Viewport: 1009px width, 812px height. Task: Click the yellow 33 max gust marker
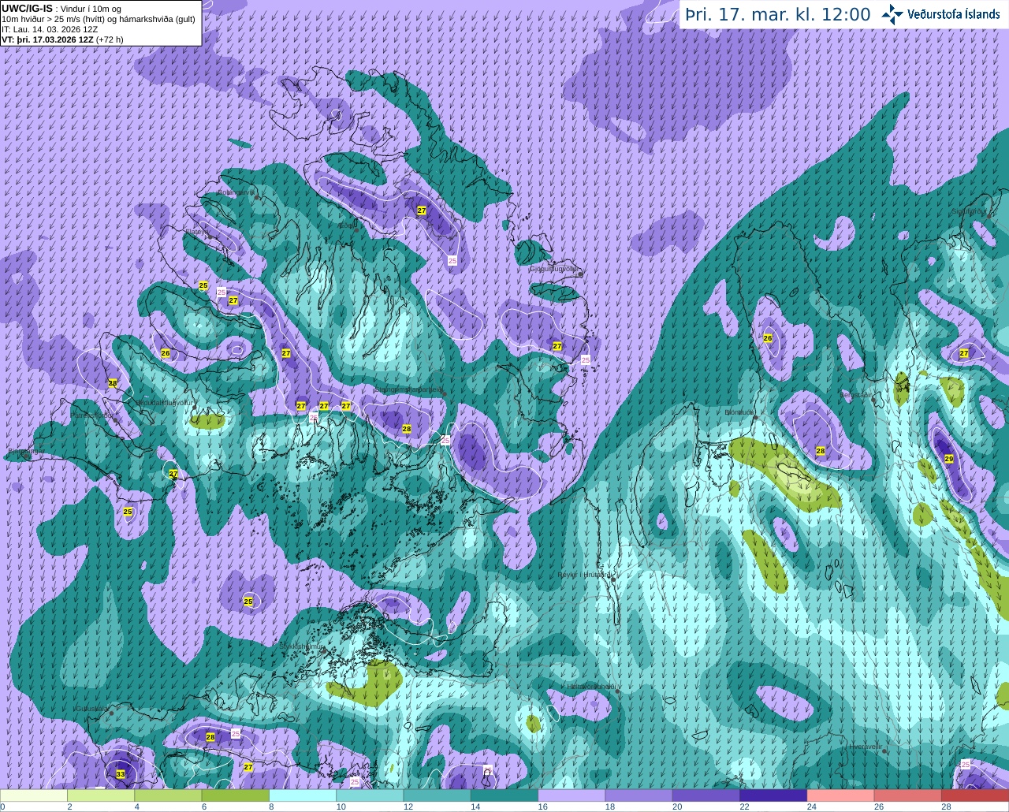[x=121, y=774]
